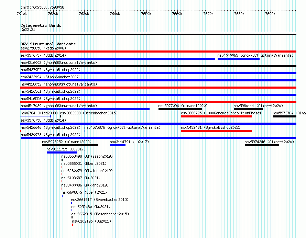
Task: Click the DGV Structural Variants track title
Action: (x=48, y=44)
